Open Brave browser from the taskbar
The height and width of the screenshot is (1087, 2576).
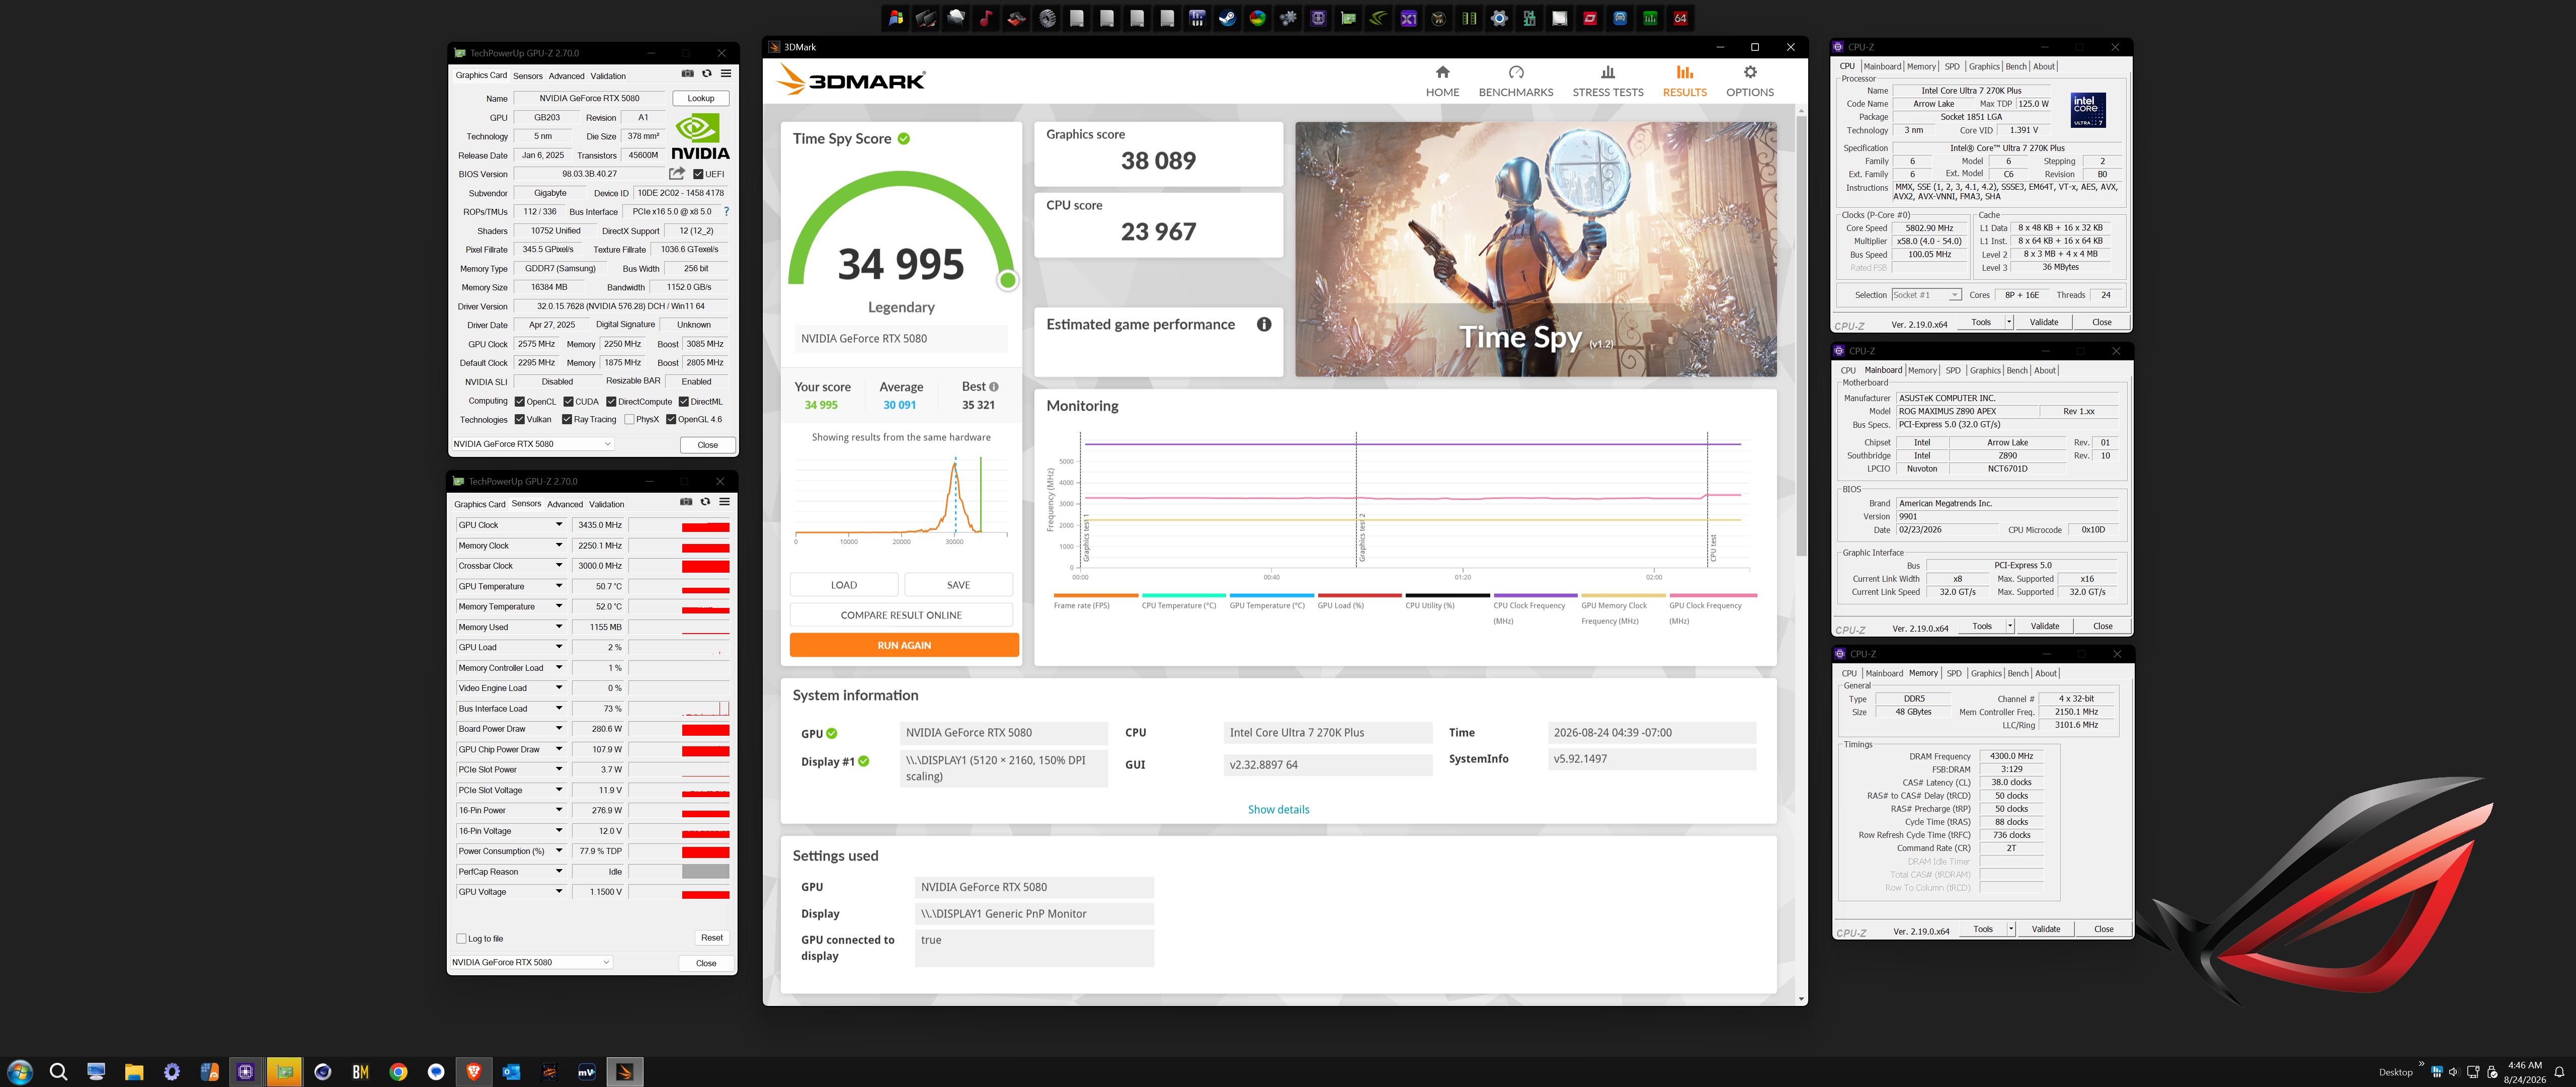click(474, 1072)
